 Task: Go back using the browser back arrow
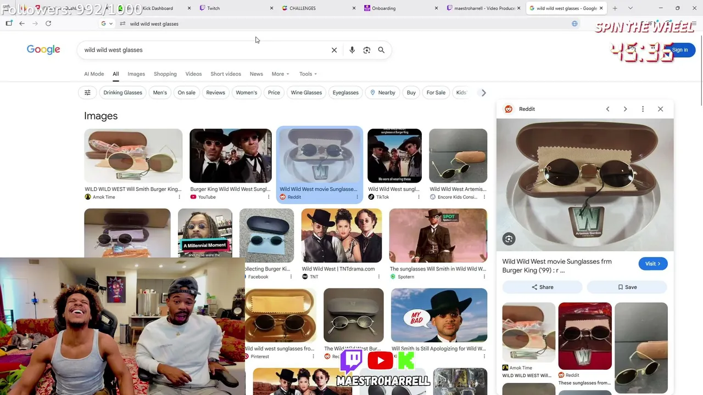tap(22, 24)
